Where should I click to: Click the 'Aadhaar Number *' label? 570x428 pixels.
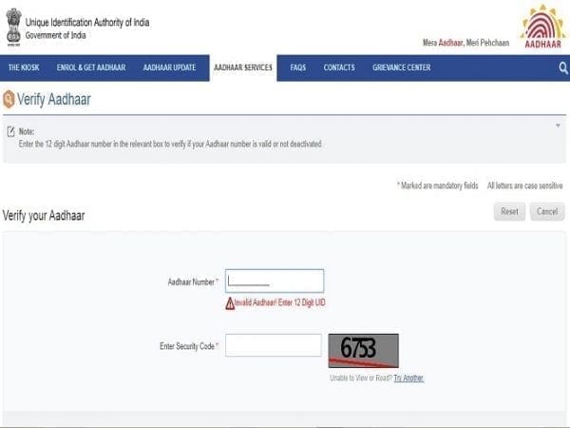[x=193, y=282]
